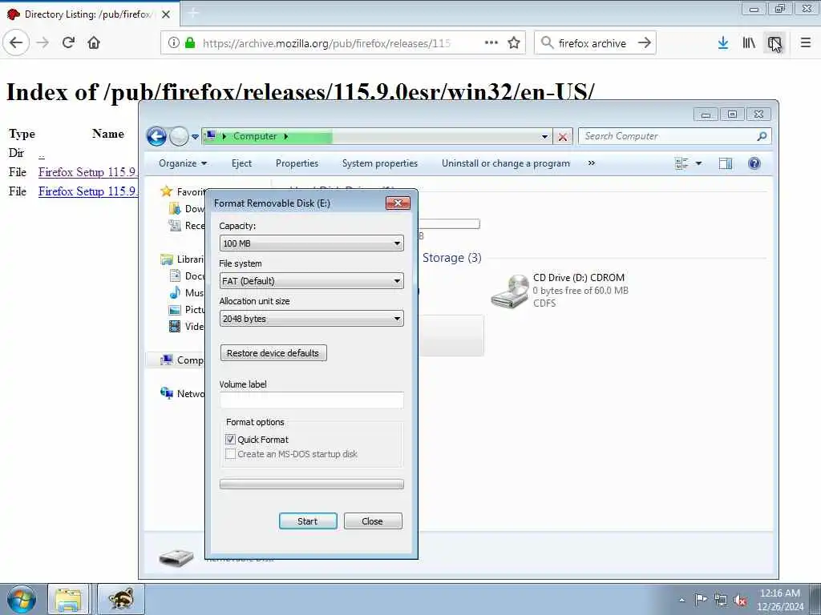Viewport: 821px width, 615px height.
Task: Submit the search with the arrow button
Action: point(644,43)
